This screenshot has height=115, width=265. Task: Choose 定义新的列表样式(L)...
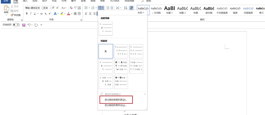[x=116, y=105]
